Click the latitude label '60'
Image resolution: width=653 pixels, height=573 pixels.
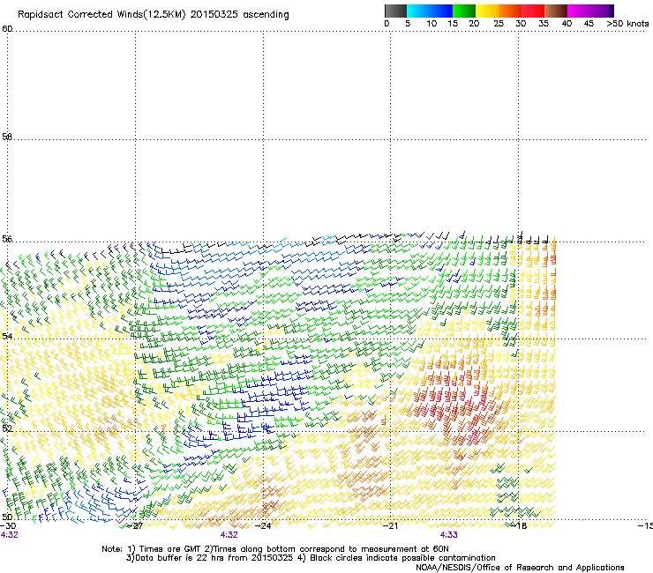[7, 29]
